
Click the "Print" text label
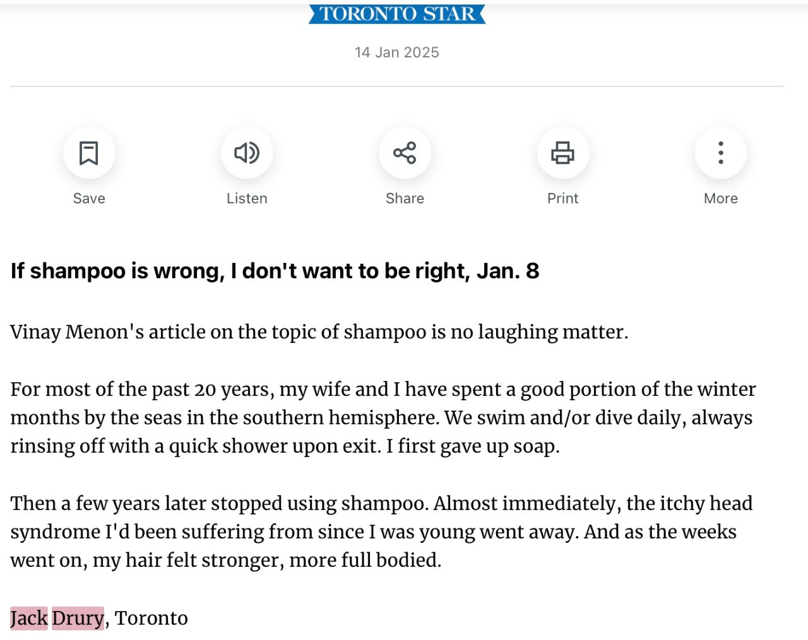(562, 199)
